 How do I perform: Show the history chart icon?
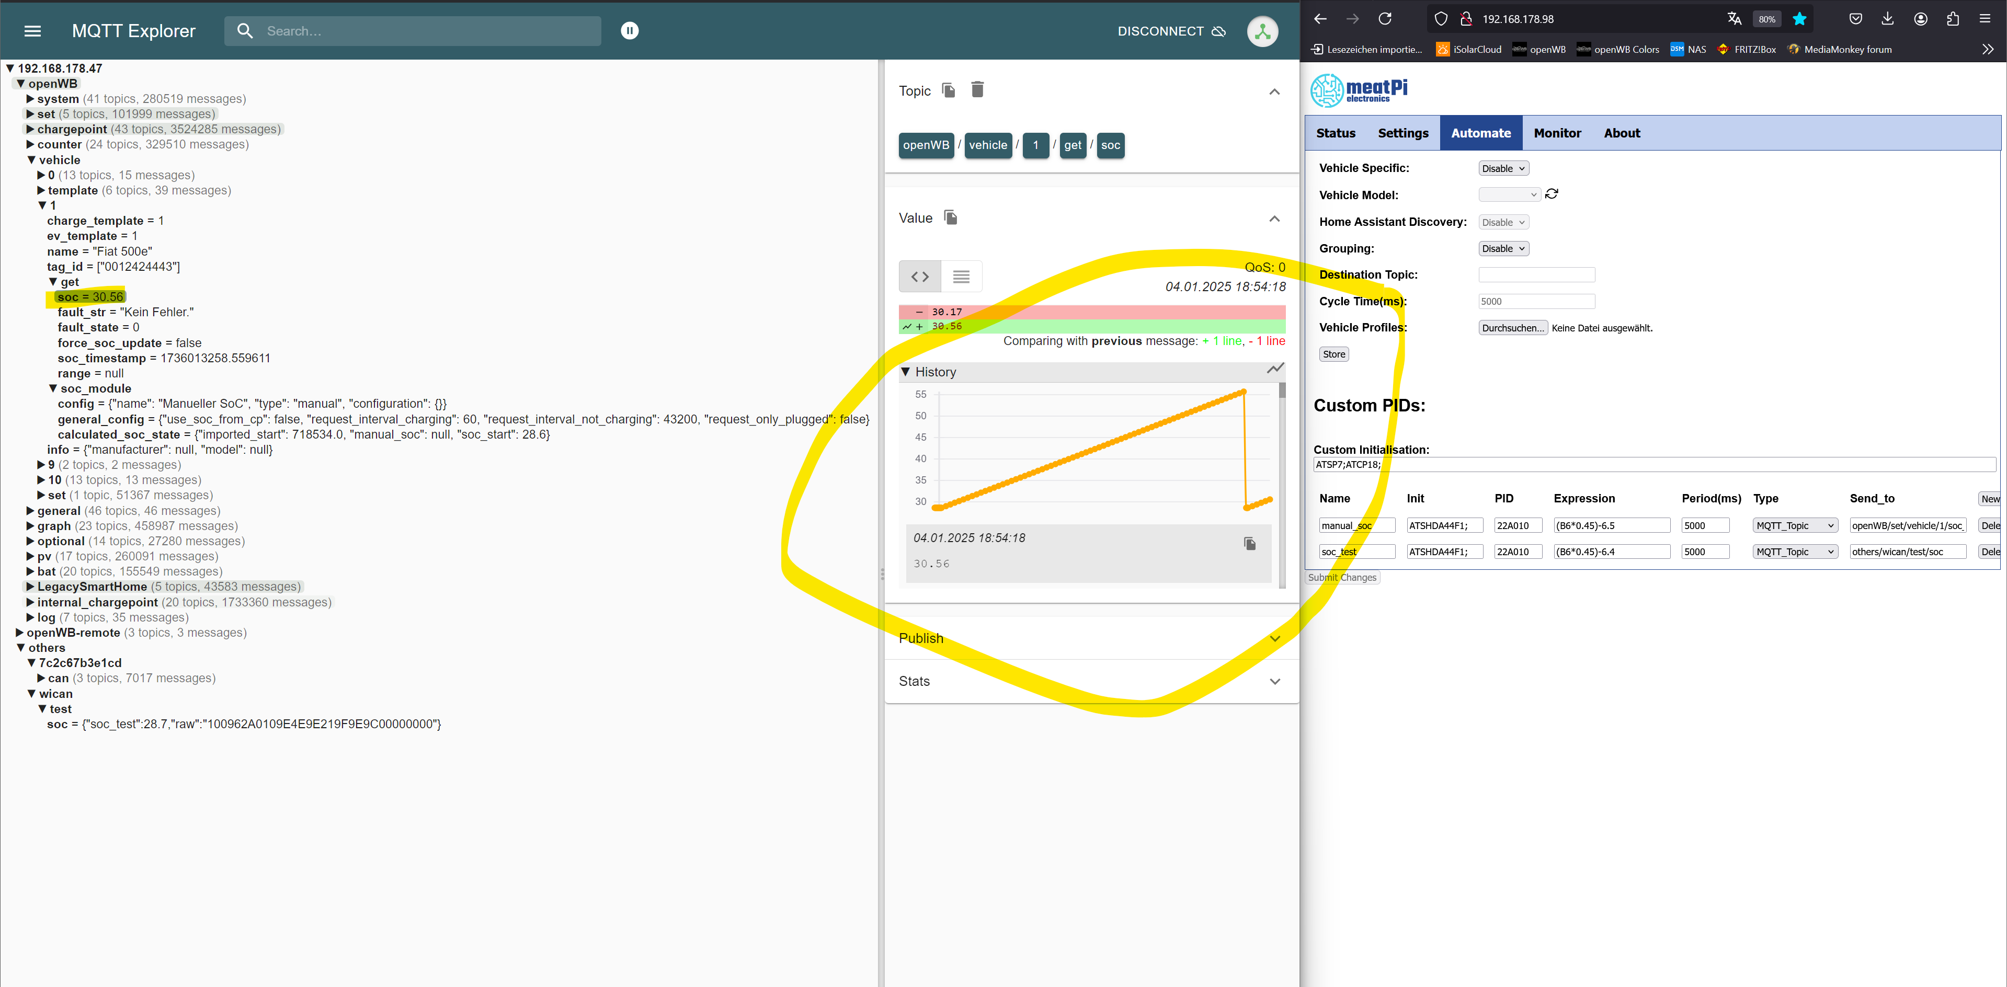(x=1274, y=369)
